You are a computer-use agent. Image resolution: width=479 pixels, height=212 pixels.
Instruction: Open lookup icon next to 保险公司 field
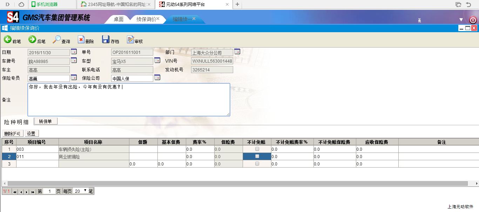point(157,77)
